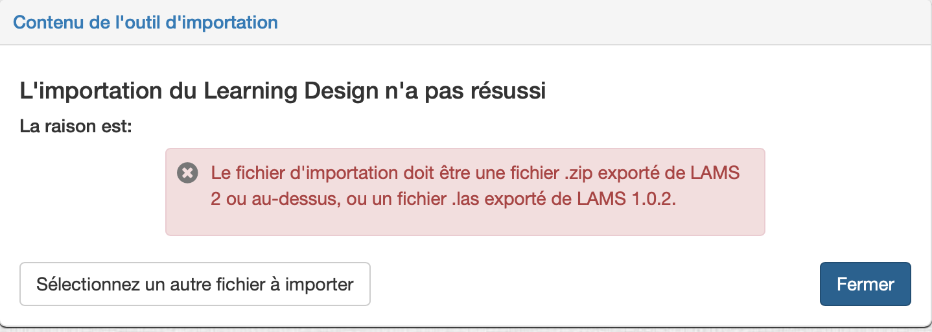
Task: Click the empty bottom area of the pink alert box
Action: pyautogui.click(x=465, y=223)
